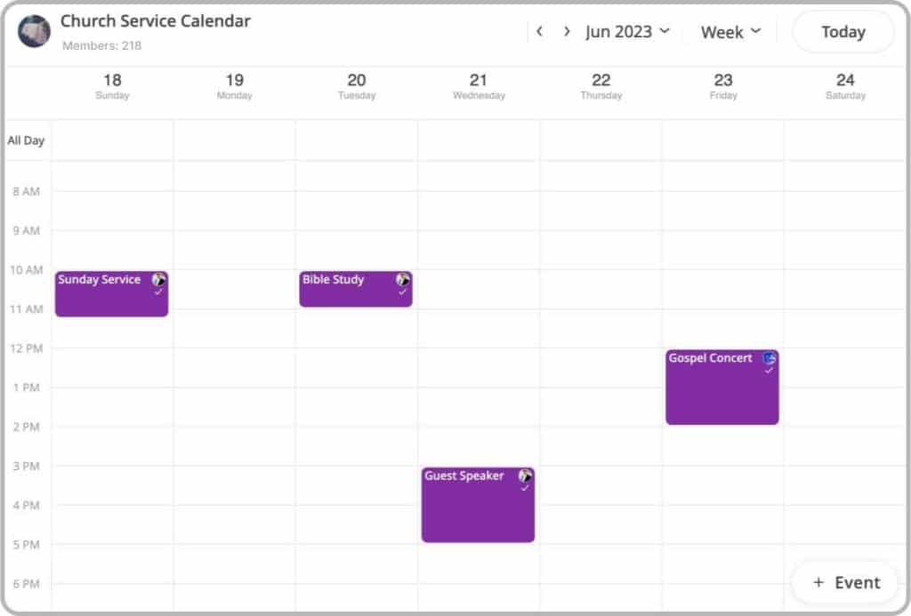Toggle attendance checkmark on Sunday Service

(x=160, y=291)
